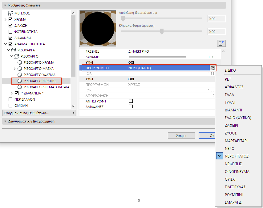Toggle the ΧΡΩΜΑ channel checkbox
This screenshot has height=208, width=263.
click(x=10, y=19)
